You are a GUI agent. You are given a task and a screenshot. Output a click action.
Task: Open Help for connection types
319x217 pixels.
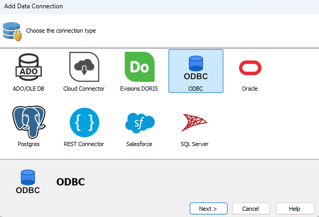click(x=295, y=209)
